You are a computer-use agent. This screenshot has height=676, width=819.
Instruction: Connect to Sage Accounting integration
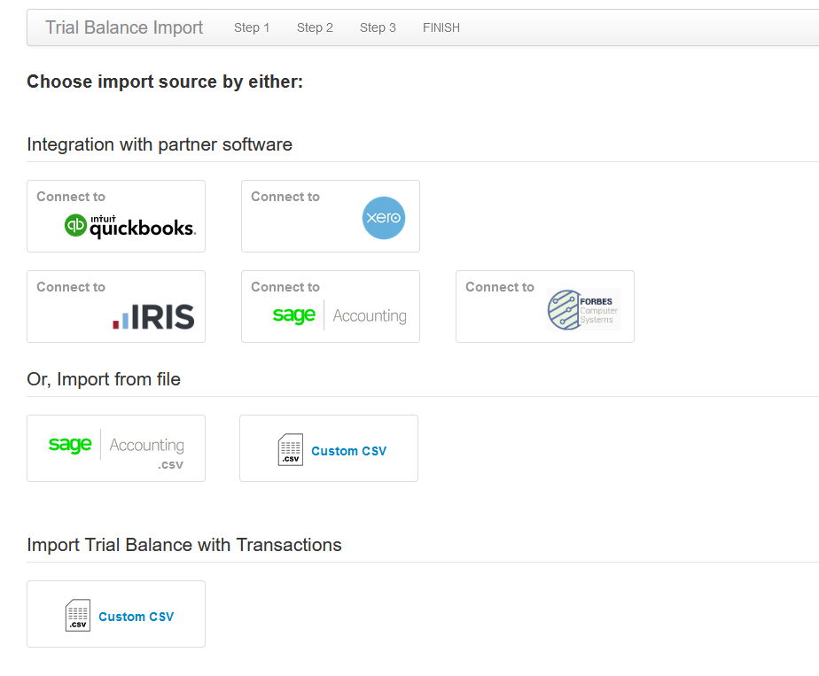pos(330,307)
